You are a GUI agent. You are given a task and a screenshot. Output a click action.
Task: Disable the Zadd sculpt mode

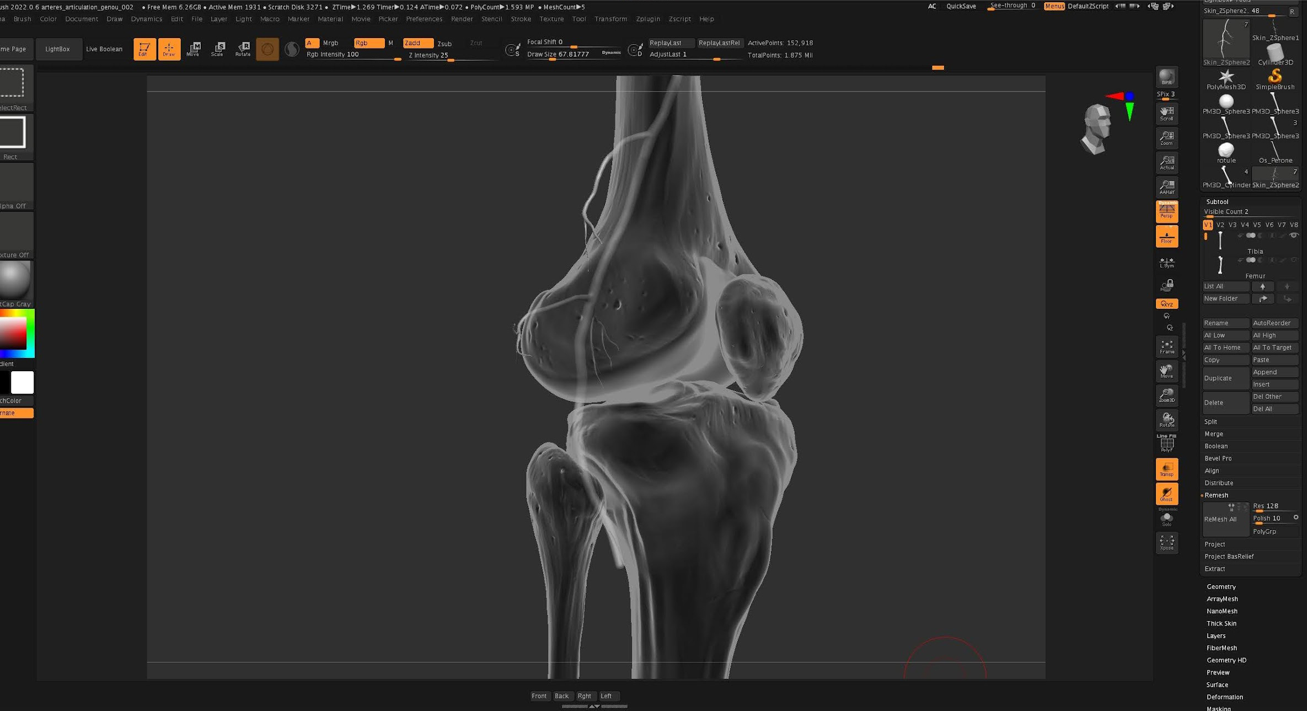pos(417,43)
